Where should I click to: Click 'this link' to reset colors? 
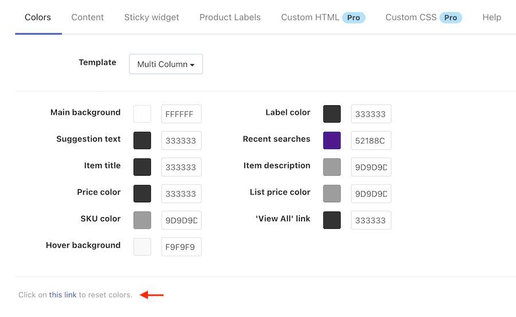tap(62, 295)
